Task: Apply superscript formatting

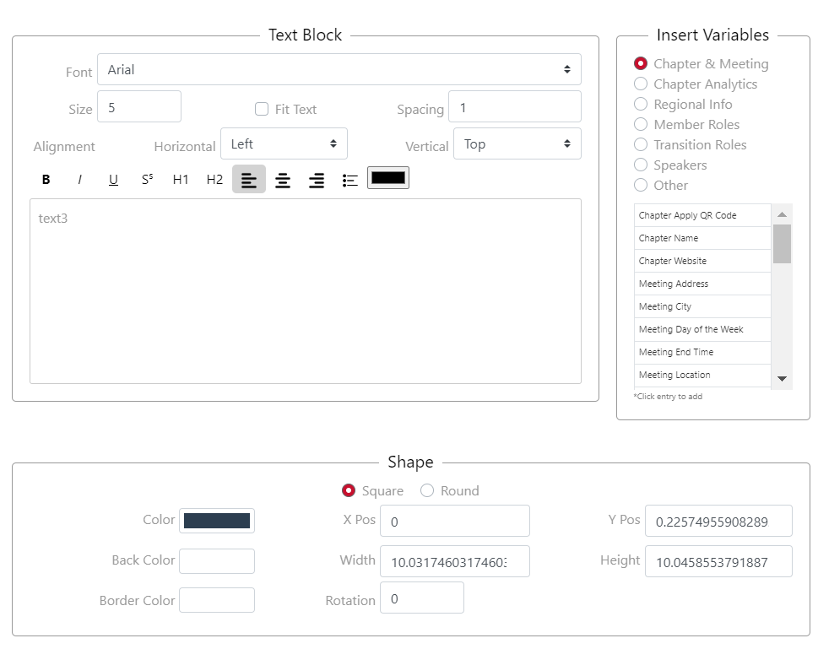Action: 147,180
